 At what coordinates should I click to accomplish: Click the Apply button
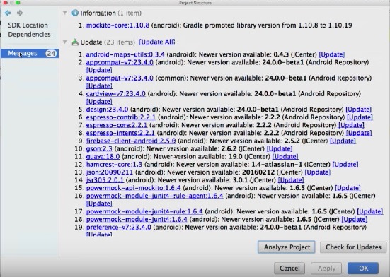click(x=326, y=269)
